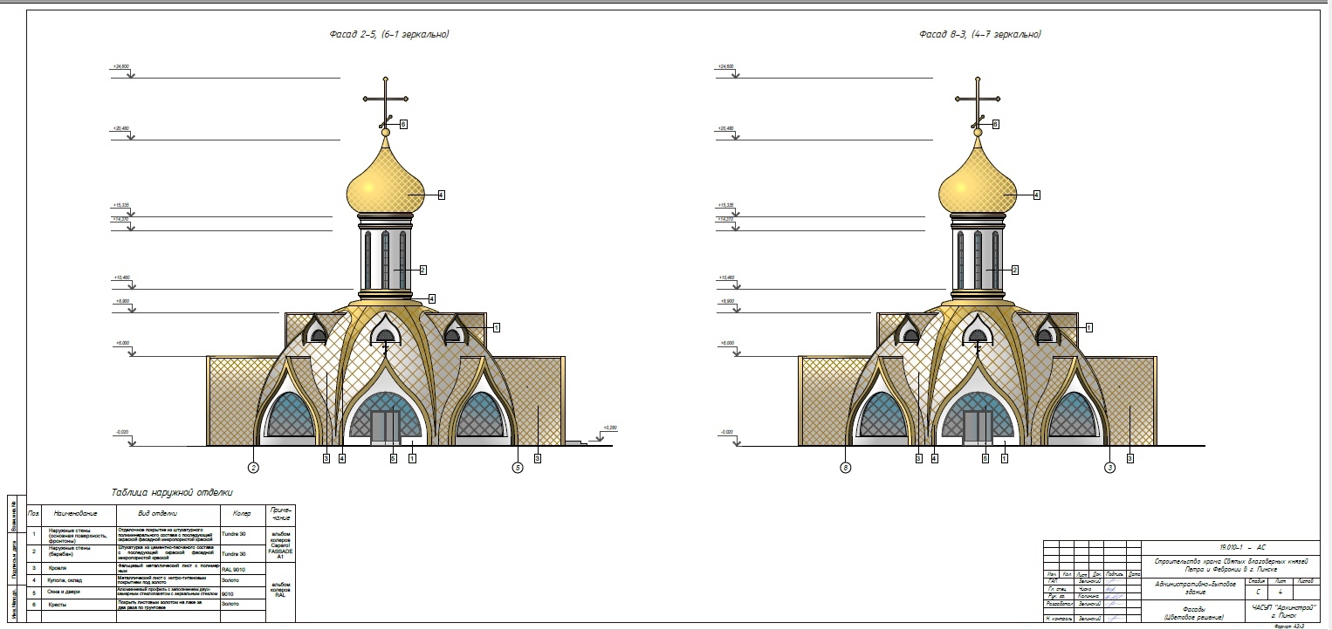
Task: Click the 'ЧАСУП "Архинстрой" г. Пинск' cell
Action: pos(1283,611)
